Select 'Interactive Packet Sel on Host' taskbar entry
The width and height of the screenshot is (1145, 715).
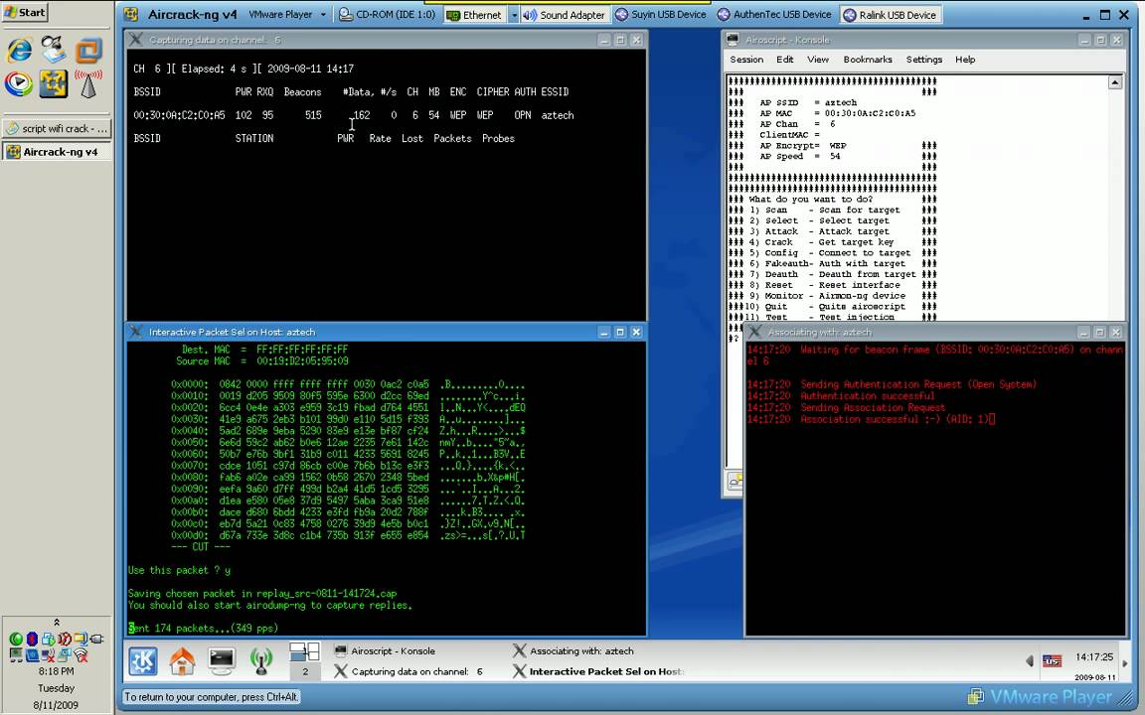pos(598,671)
